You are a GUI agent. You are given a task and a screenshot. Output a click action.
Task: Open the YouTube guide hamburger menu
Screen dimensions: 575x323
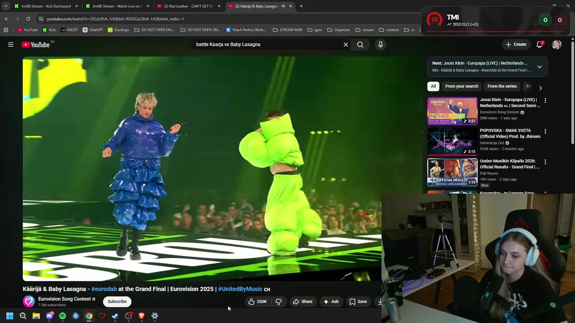click(11, 44)
